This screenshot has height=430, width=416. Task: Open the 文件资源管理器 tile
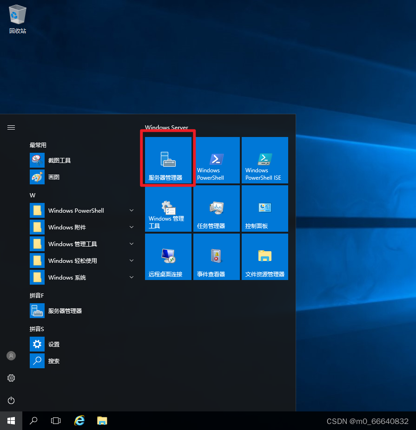tap(265, 257)
